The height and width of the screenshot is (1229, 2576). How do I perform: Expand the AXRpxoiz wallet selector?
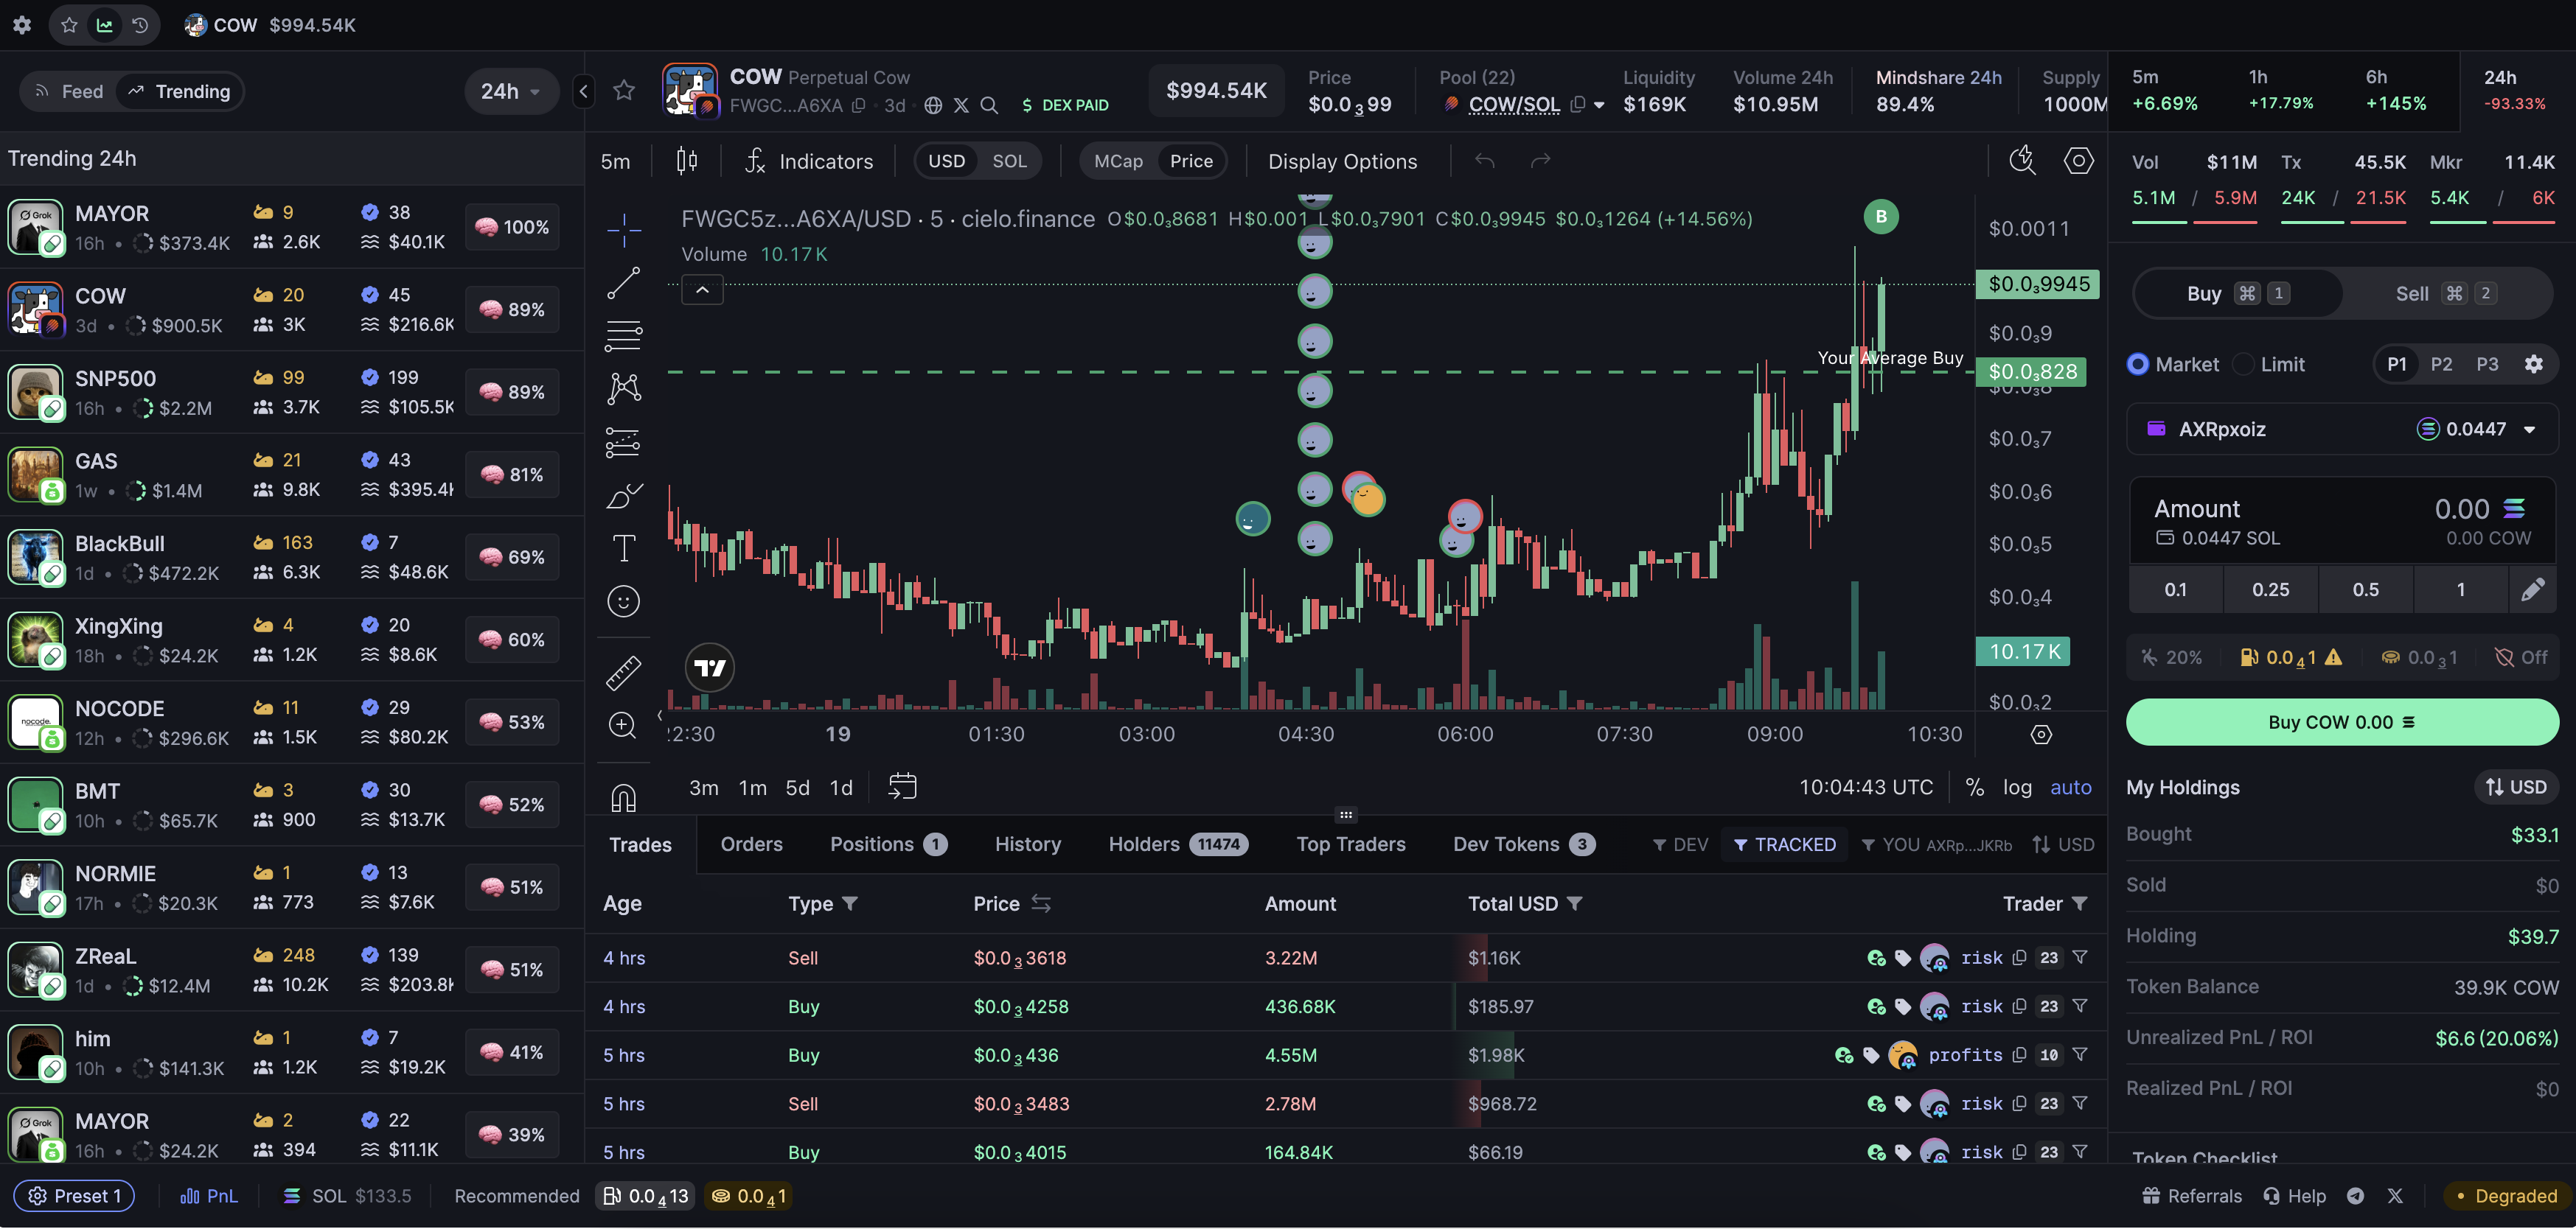[2529, 430]
